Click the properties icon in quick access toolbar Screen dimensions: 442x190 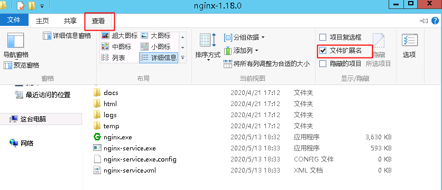pos(21,6)
